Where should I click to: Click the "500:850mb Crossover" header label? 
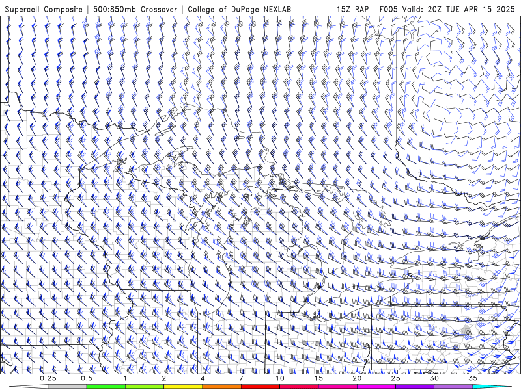coord(135,9)
